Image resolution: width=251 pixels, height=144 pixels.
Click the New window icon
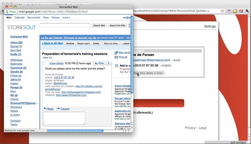116,53
